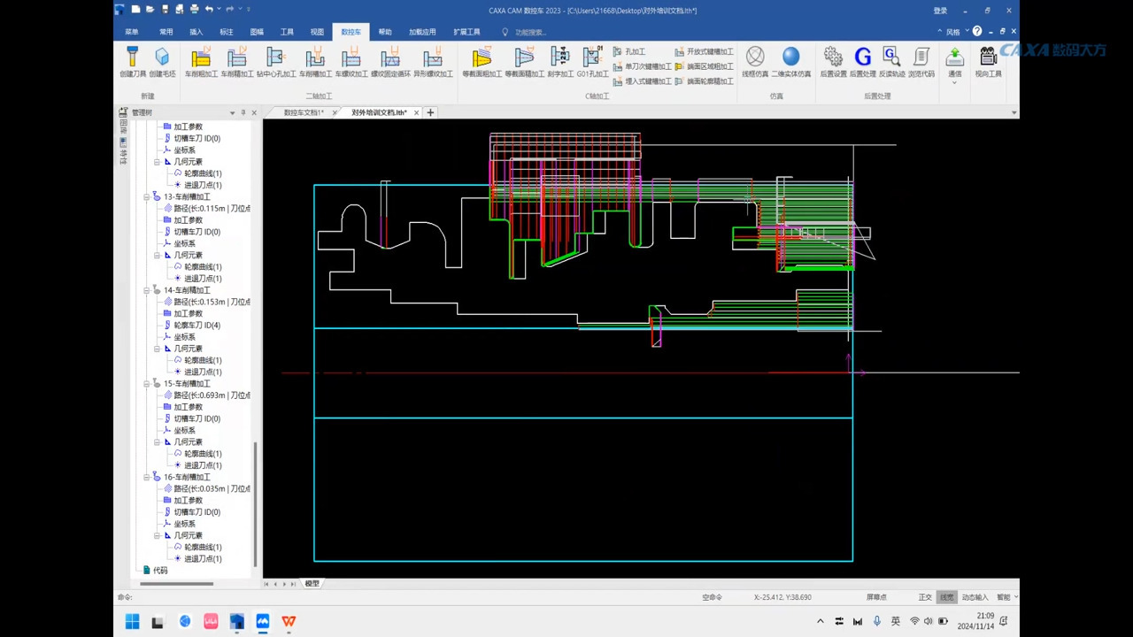The height and width of the screenshot is (637, 1133).
Task: Select the 创建刀具 tool icon
Action: point(133,62)
